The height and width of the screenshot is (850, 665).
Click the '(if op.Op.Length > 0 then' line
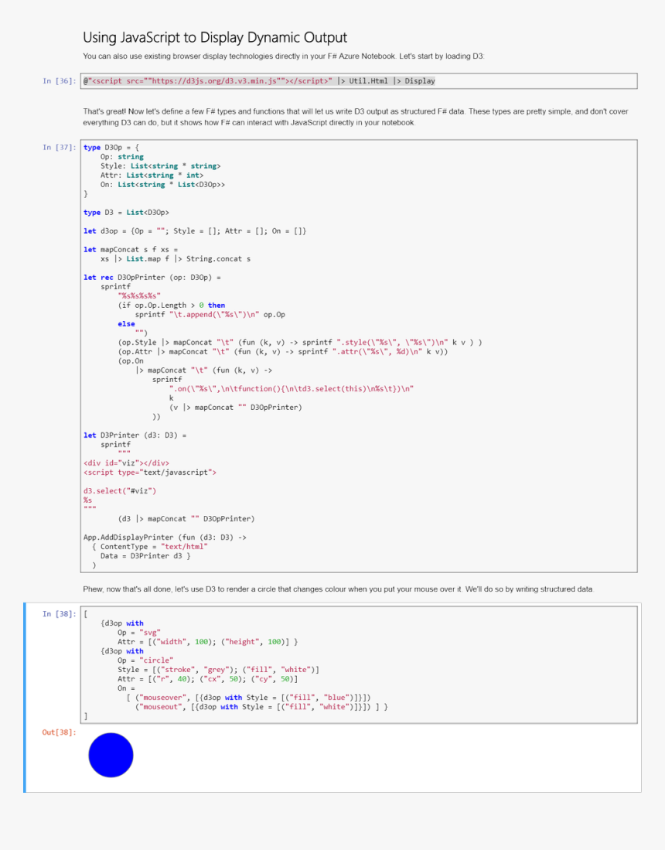click(171, 306)
